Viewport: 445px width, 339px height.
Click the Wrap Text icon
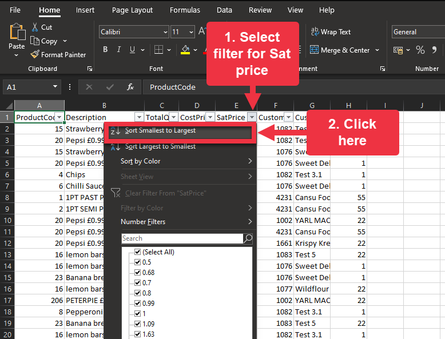pyautogui.click(x=315, y=32)
